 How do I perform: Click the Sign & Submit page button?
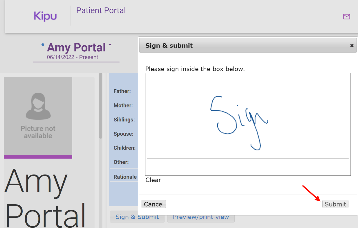[137, 217]
